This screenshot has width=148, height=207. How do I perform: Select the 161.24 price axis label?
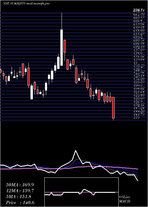[x=139, y=92]
